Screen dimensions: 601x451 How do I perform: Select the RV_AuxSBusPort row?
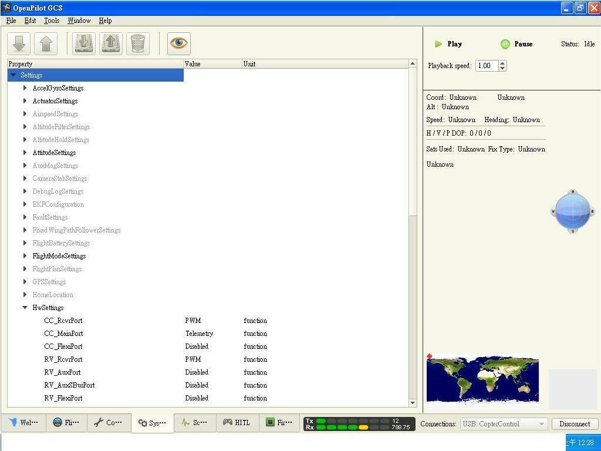208,385
